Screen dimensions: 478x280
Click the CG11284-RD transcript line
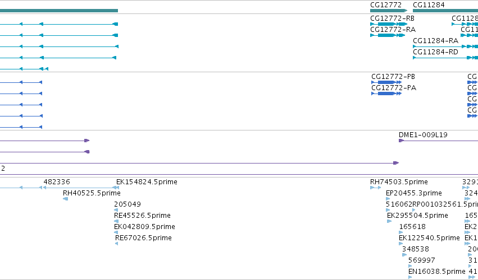[x=445, y=58]
